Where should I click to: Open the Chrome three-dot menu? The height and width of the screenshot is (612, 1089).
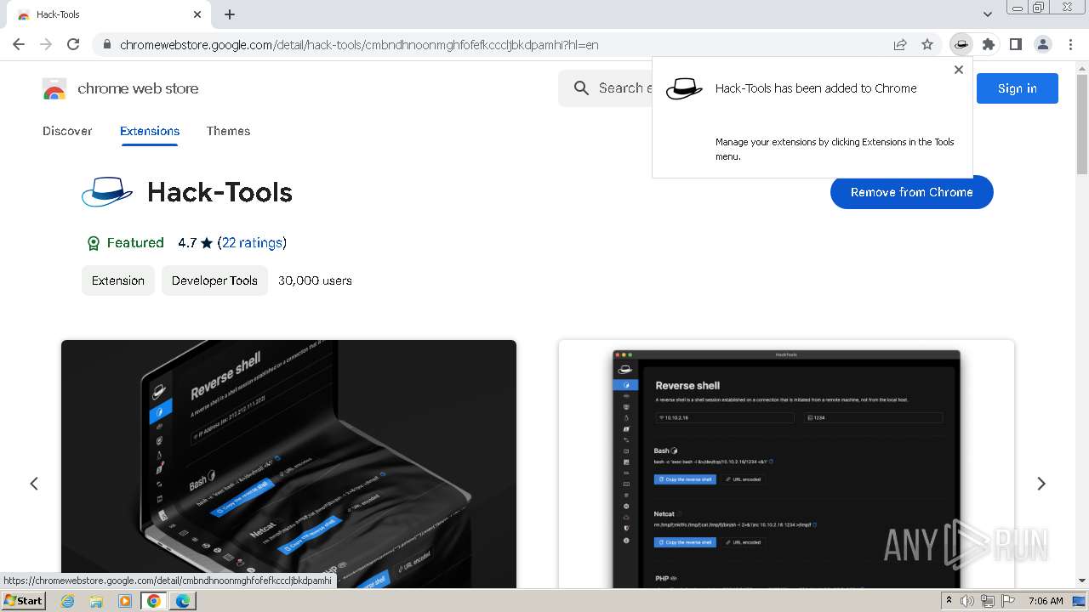1070,44
